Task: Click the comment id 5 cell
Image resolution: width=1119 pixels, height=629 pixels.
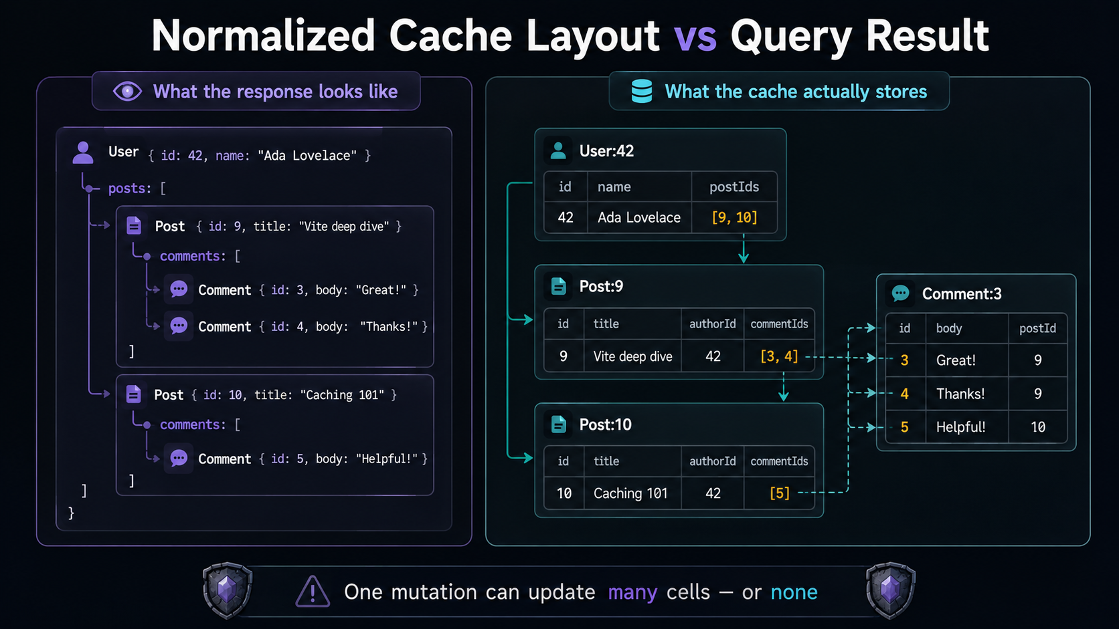Action: pyautogui.click(x=905, y=426)
